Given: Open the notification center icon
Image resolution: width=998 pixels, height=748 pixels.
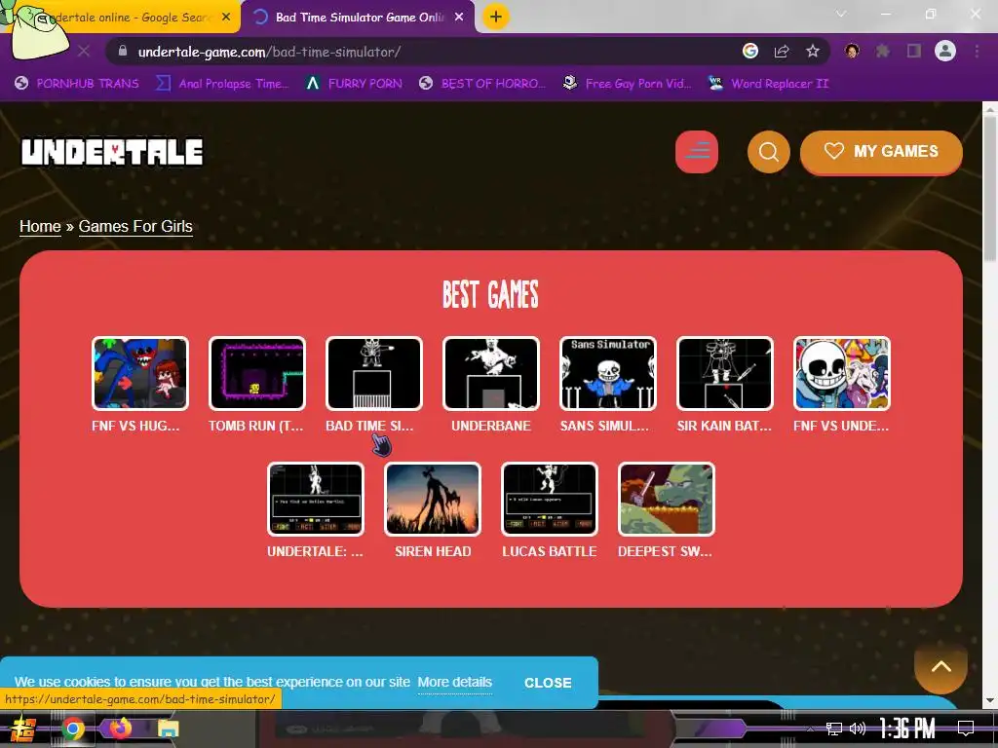Looking at the screenshot, I should click(966, 729).
